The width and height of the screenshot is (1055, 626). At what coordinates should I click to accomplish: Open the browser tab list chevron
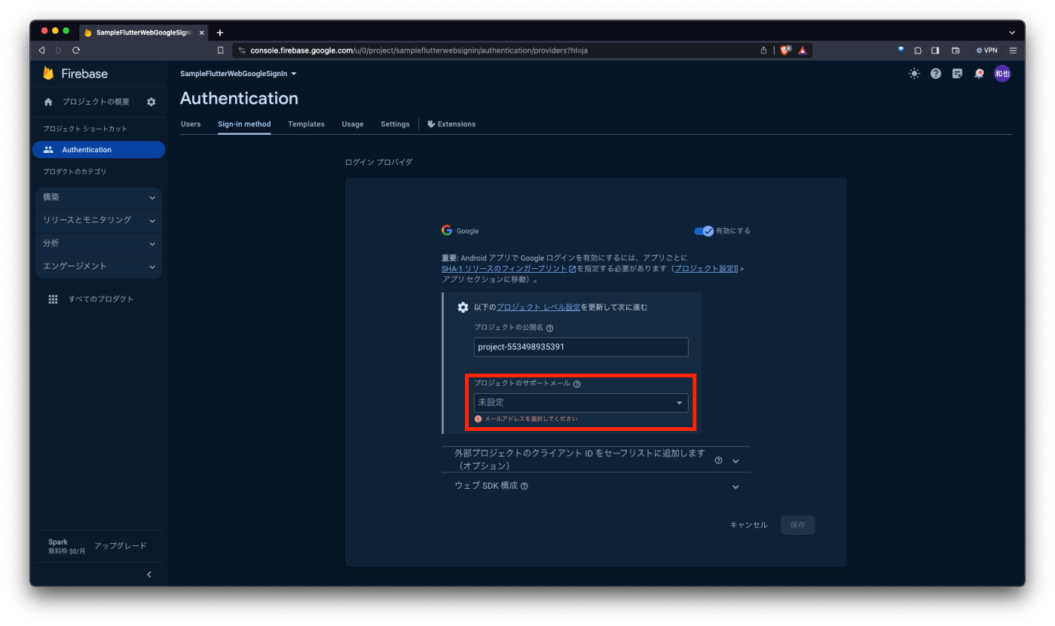click(x=1012, y=32)
